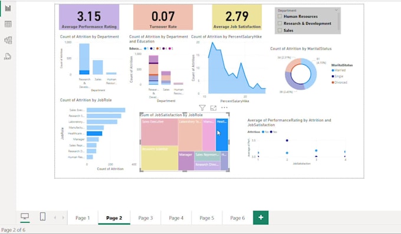Image resolution: width=401 pixels, height=234 pixels.
Task: Click 'Count of Attrition by MaritalStatus' title
Action: (x=301, y=48)
